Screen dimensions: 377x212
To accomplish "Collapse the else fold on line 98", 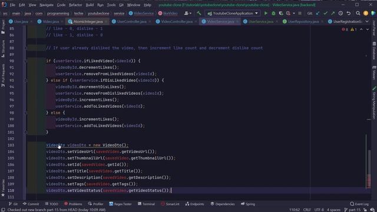I will [x=26, y=112].
